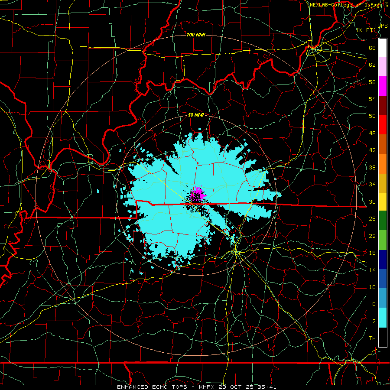Click the "34" legend value
The width and height of the screenshot is (390, 390).
point(372,185)
